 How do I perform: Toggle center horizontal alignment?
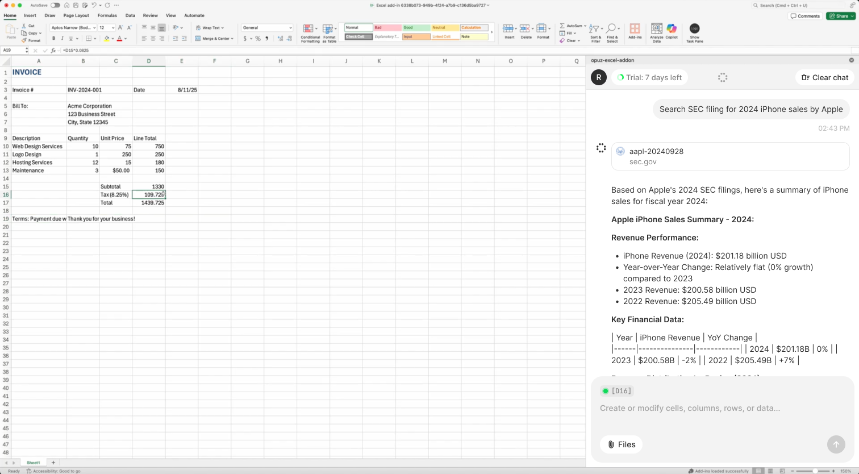click(x=153, y=39)
